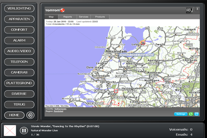
Task: Show the CAMERAS view
Action: click(19, 72)
